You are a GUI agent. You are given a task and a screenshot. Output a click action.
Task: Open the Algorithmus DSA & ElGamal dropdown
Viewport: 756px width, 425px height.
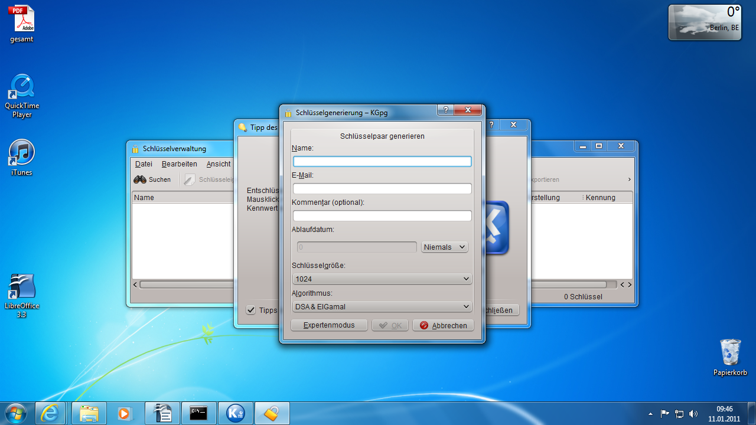[382, 306]
